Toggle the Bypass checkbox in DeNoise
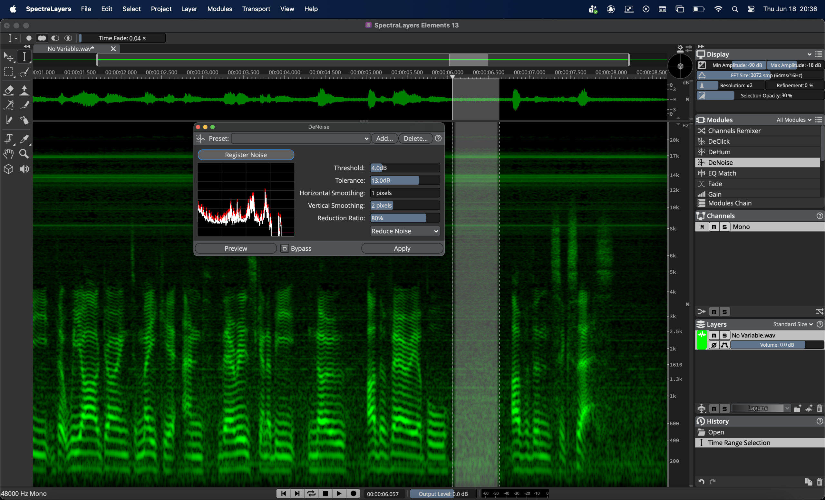825x500 pixels. pyautogui.click(x=285, y=248)
